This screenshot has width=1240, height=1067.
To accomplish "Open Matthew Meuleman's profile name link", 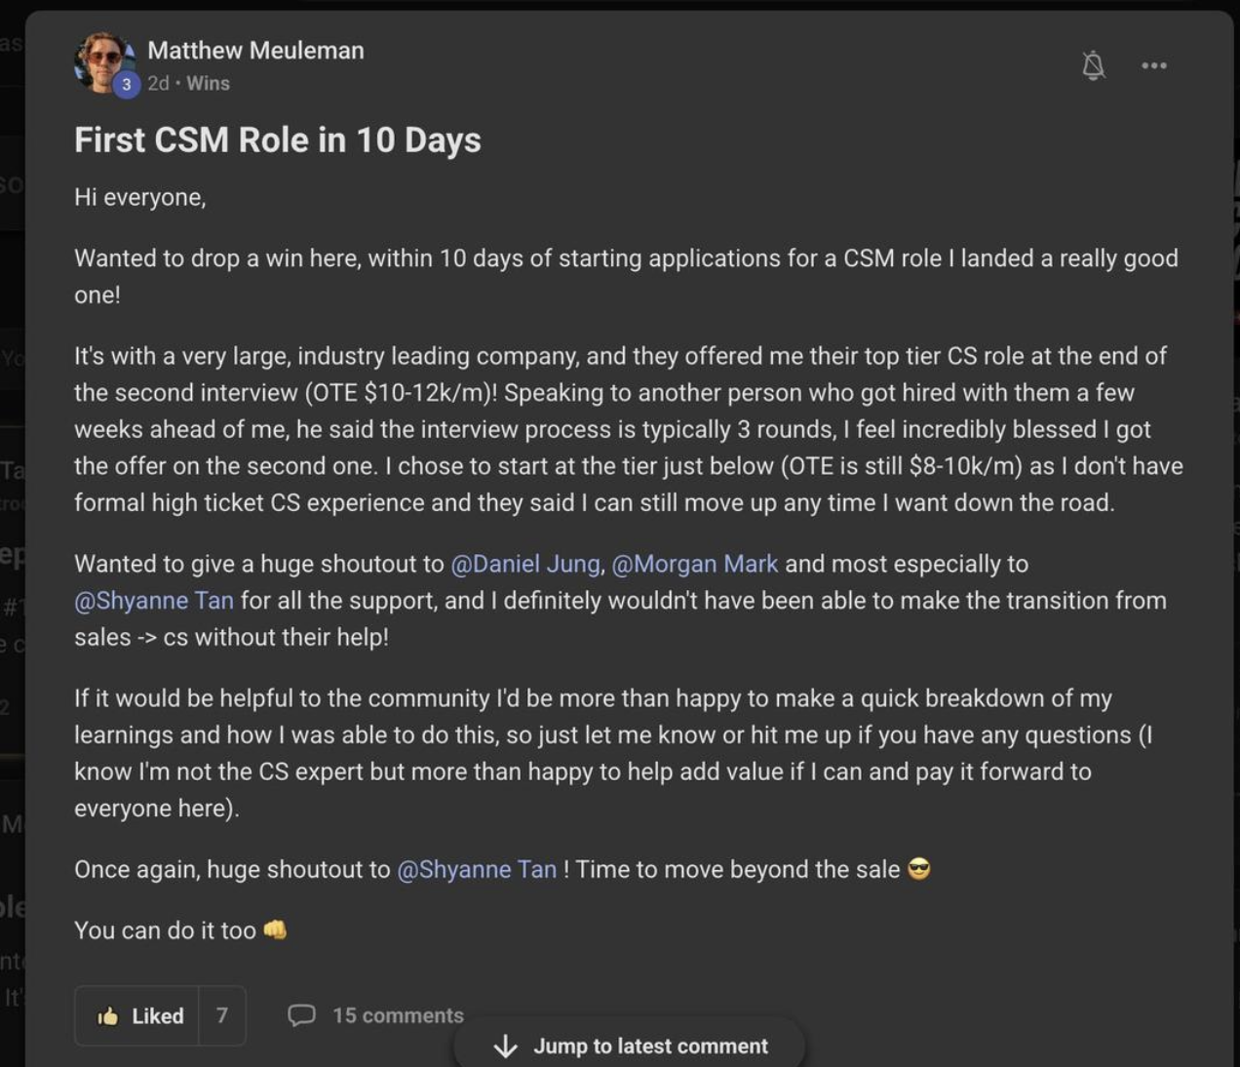I will point(255,51).
